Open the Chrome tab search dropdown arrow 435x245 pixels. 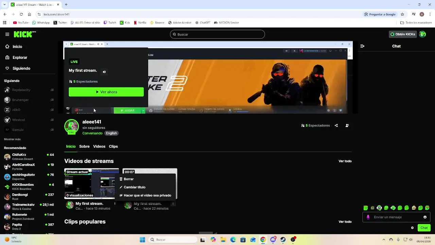(x=4, y=5)
